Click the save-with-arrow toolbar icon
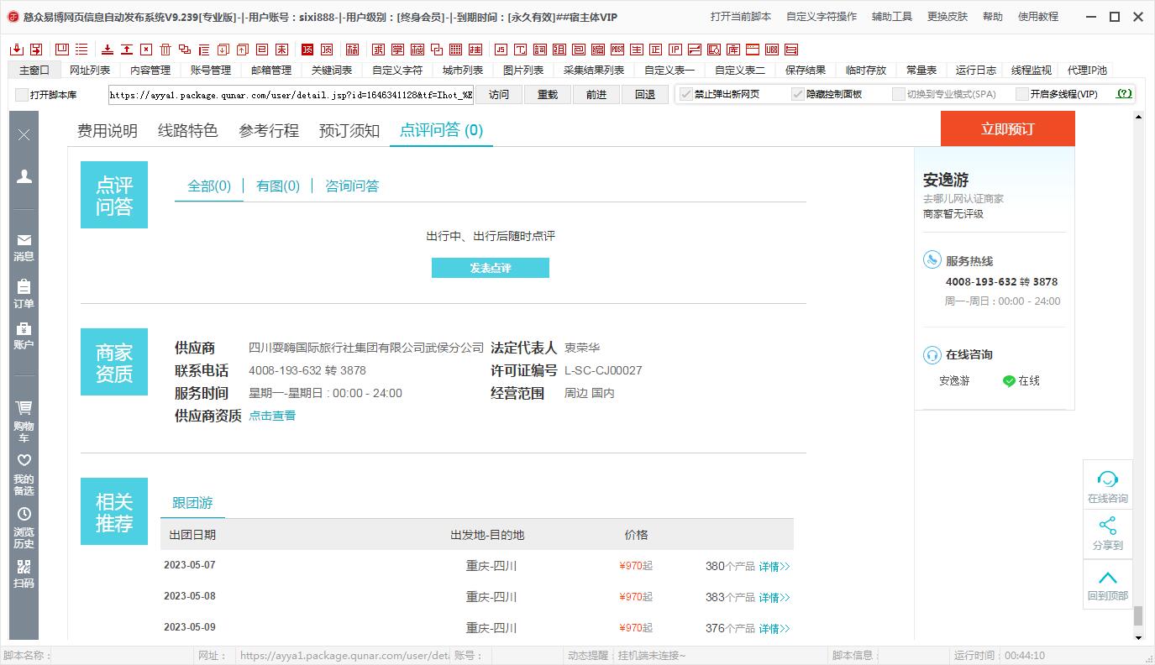The height and width of the screenshot is (665, 1155). point(36,50)
